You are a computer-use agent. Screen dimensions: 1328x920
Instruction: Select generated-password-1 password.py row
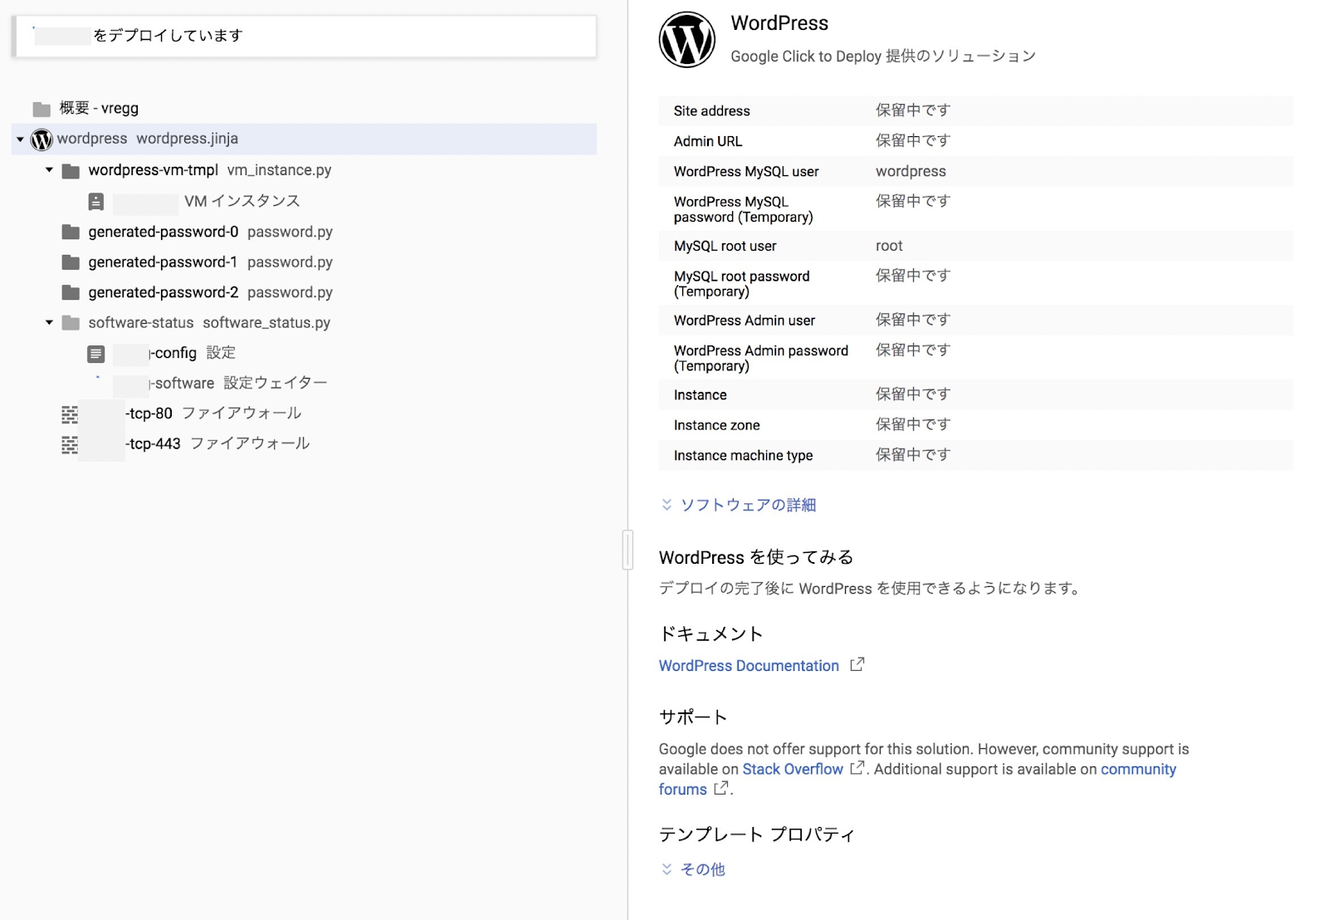[x=304, y=262]
